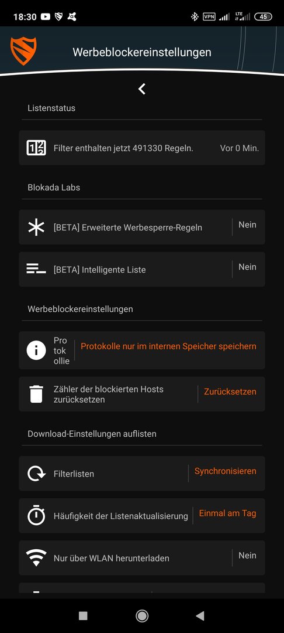284x633 pixels.
Task: Tap the Android home navigation button
Action: [141, 615]
